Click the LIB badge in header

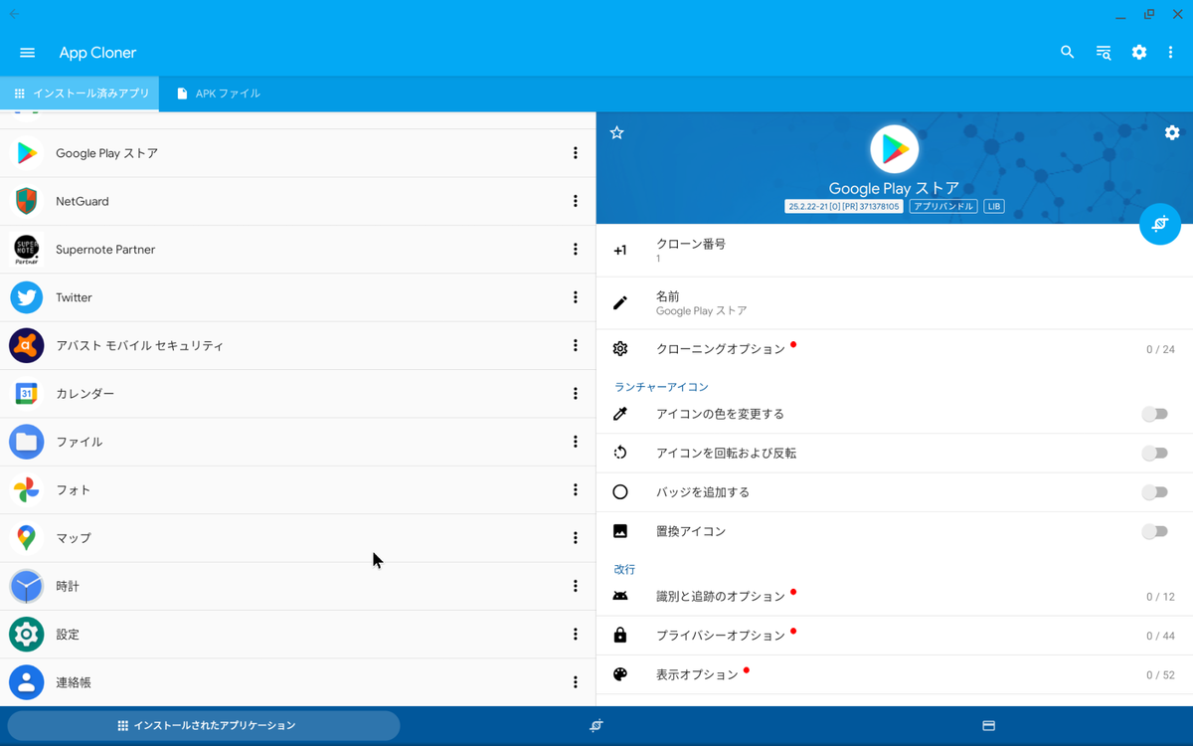click(x=994, y=207)
